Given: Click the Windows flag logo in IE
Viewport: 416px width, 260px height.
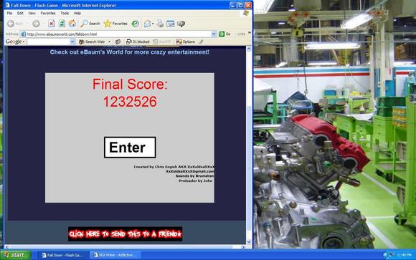Looking at the screenshot, I should pyautogui.click(x=246, y=14).
